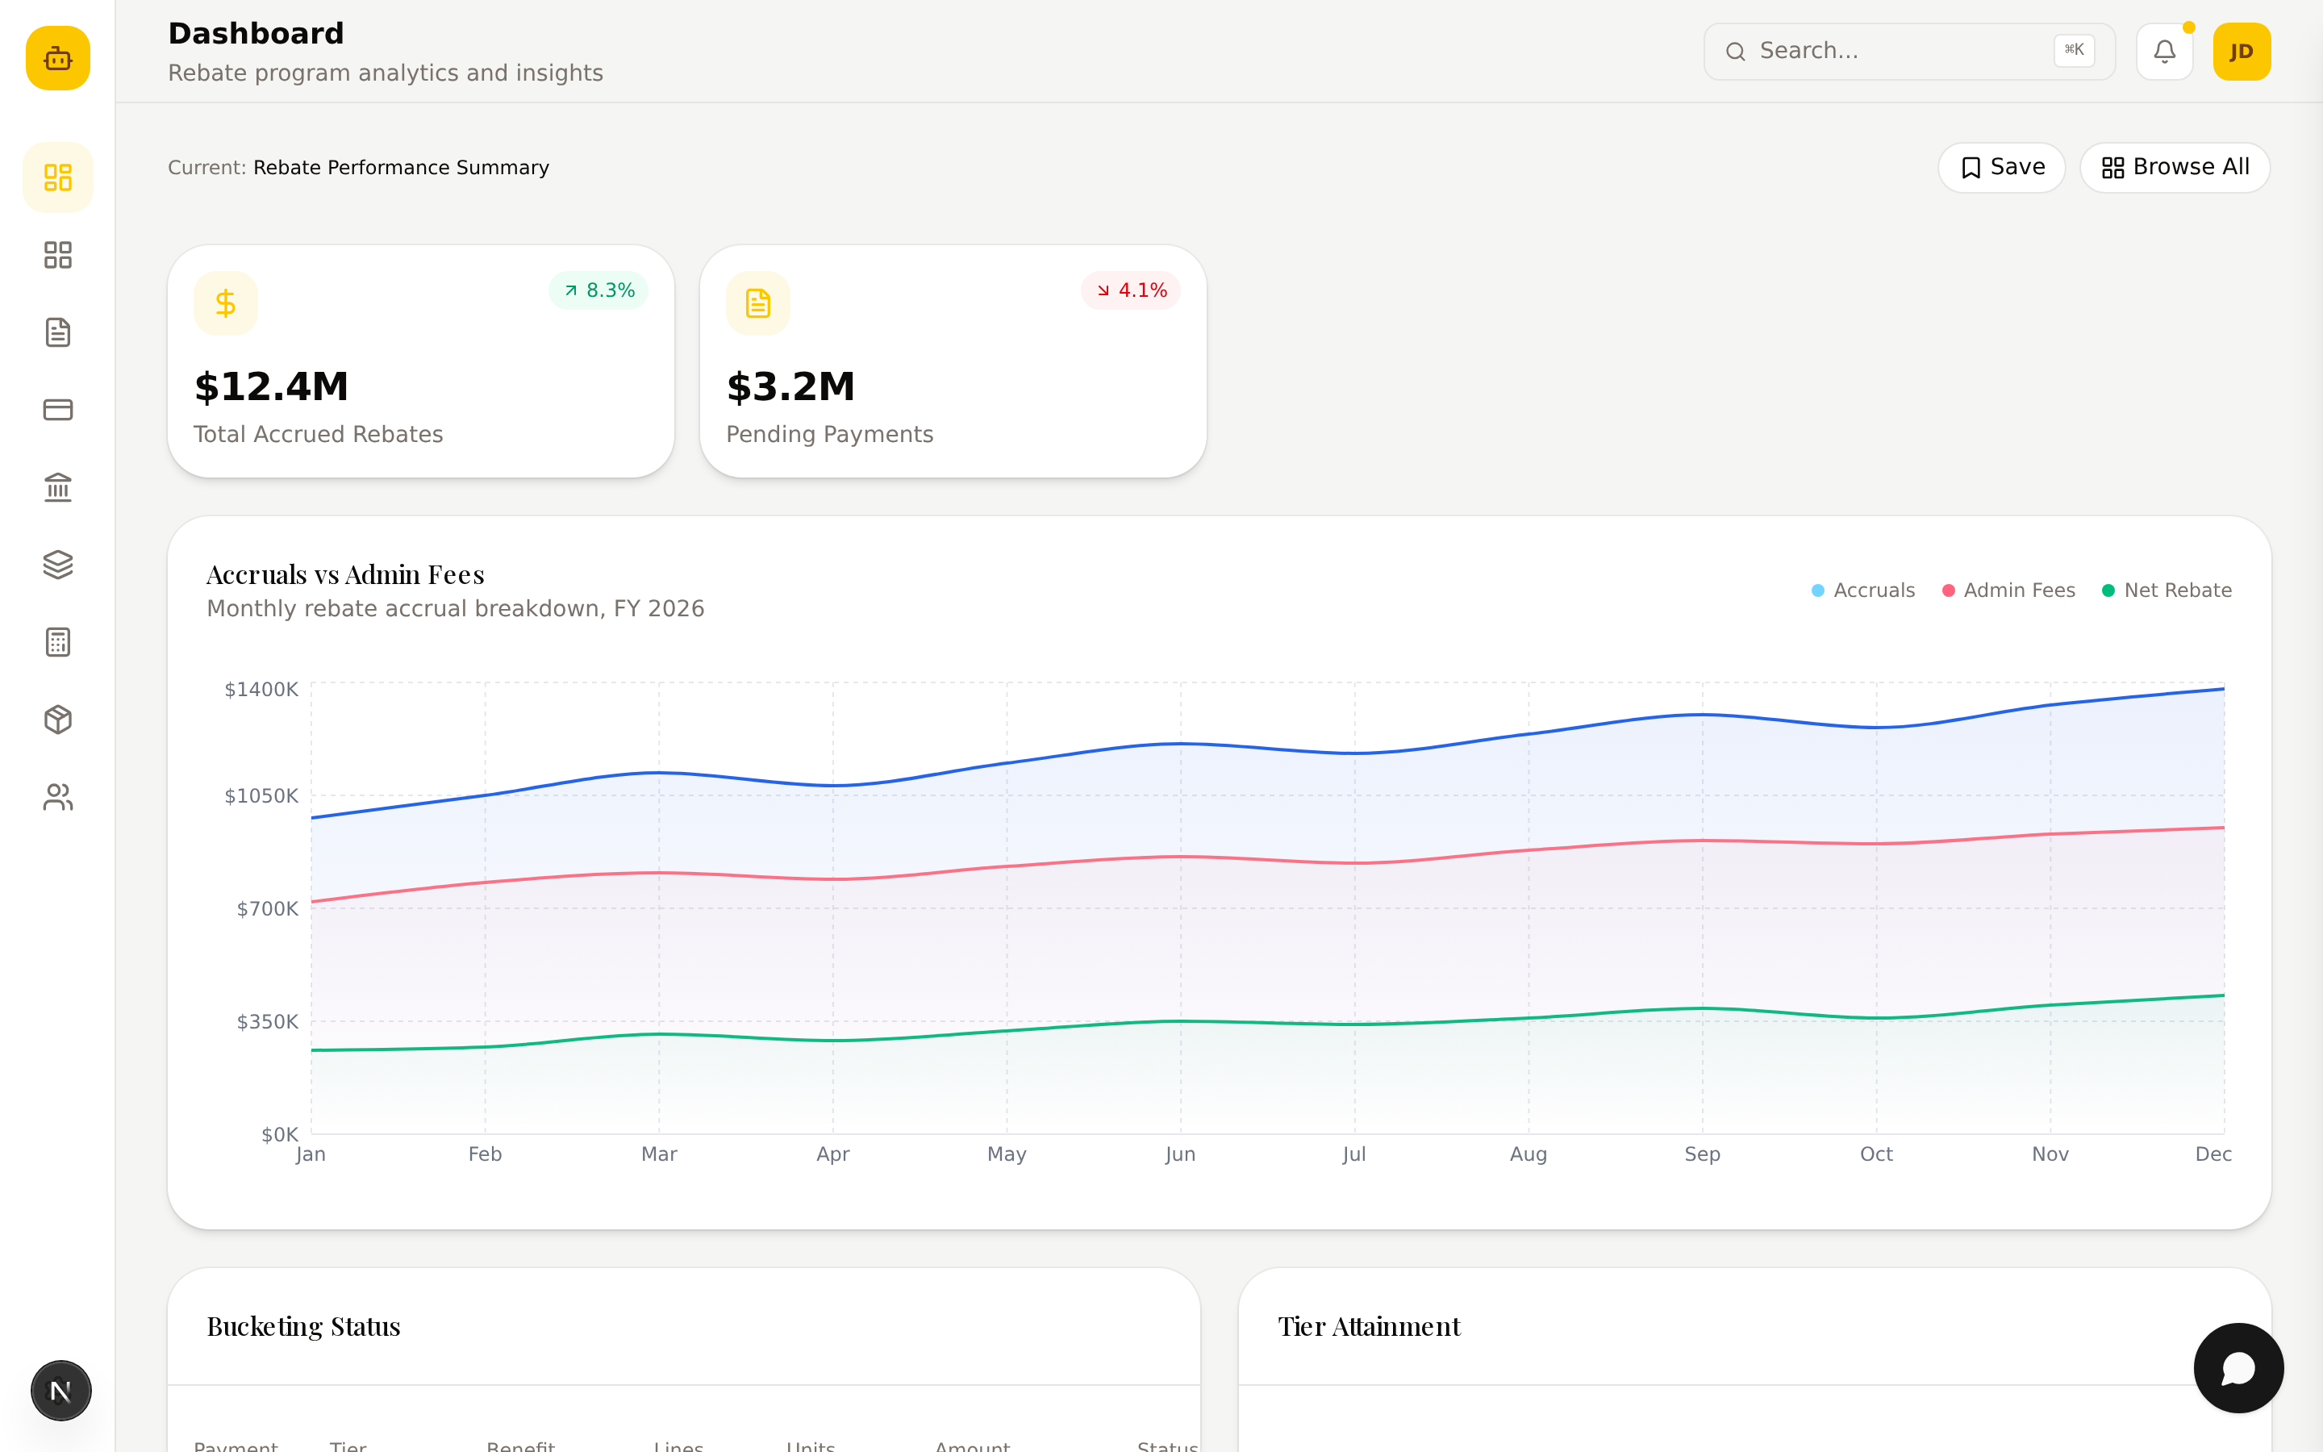Open the package box sidebar icon
This screenshot has height=1452, width=2323.
point(57,720)
